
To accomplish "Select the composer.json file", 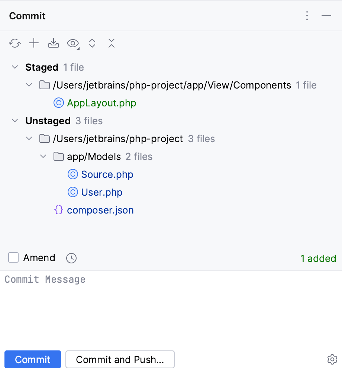I will pos(100,210).
